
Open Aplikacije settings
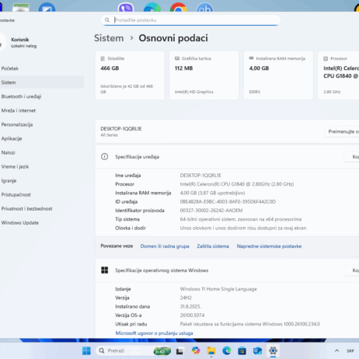click(42, 138)
